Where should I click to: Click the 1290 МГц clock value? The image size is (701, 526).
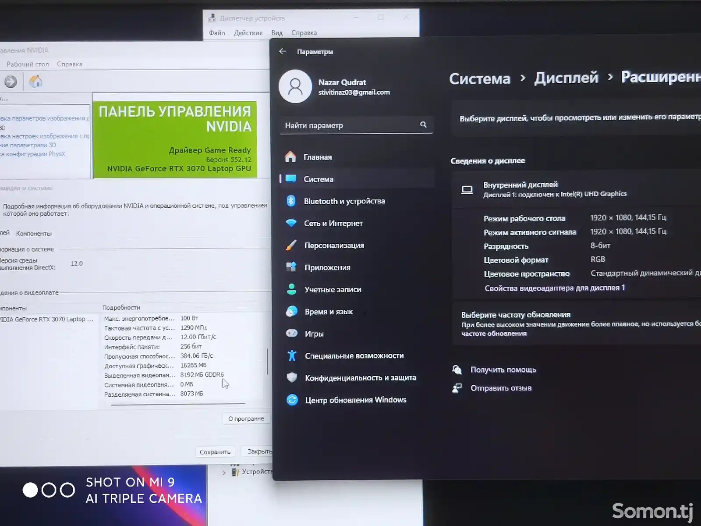pos(194,327)
